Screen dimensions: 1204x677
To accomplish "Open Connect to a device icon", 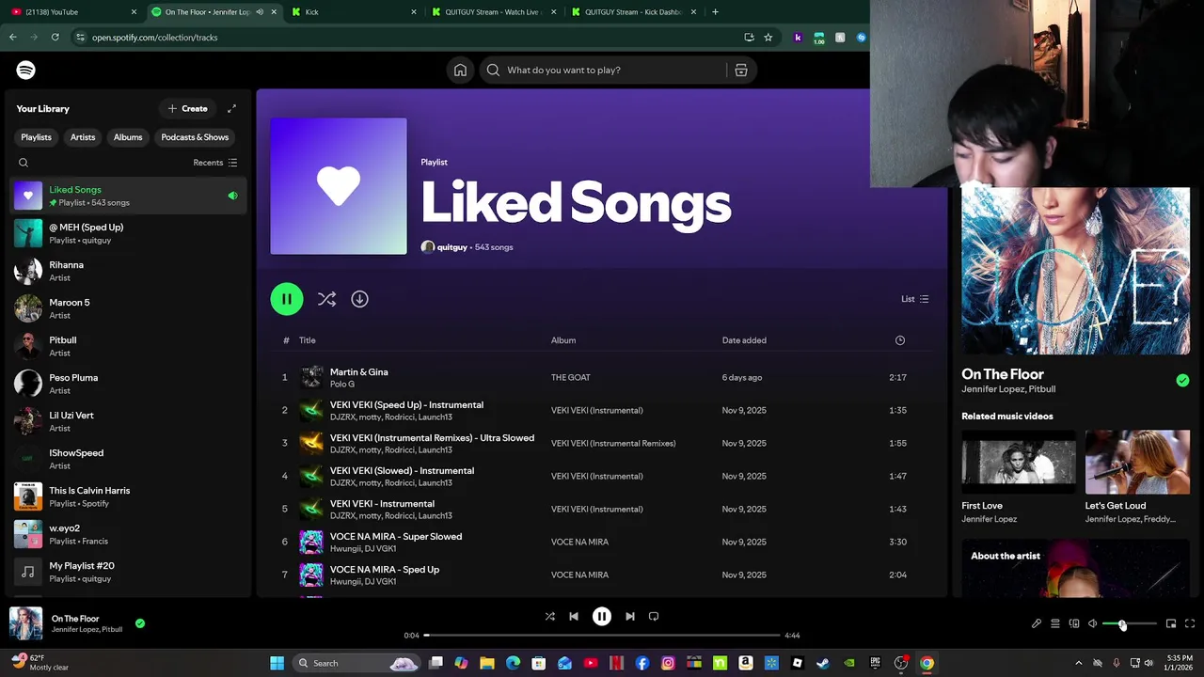I will 1074,623.
